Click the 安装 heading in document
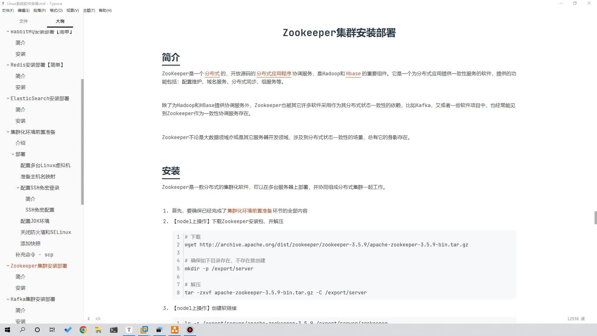This screenshot has height=336, width=597. point(171,171)
